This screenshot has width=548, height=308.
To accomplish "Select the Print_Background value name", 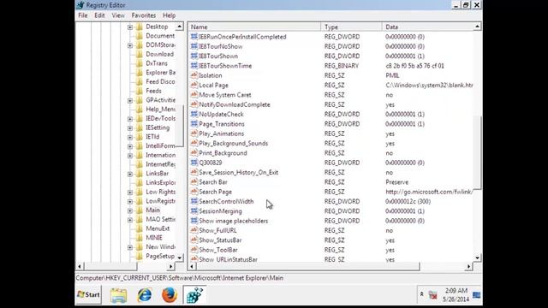I will 223,153.
